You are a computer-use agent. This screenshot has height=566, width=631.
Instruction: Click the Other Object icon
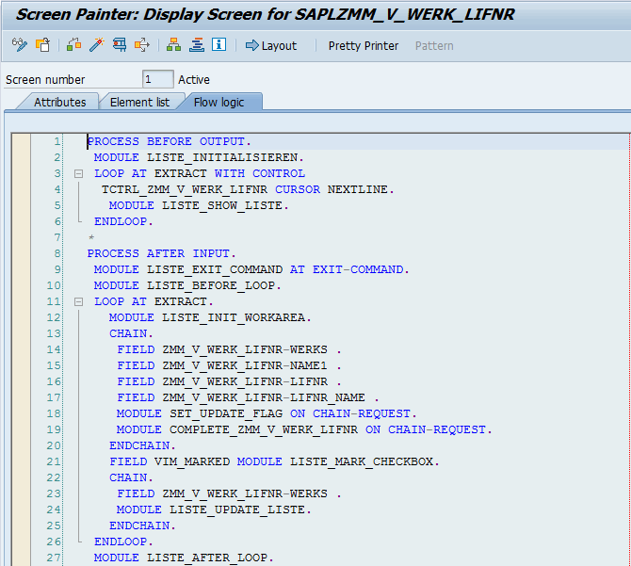[42, 44]
